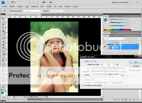142x103 pixels.
Task: Select the Move tool
Action: tap(3, 18)
